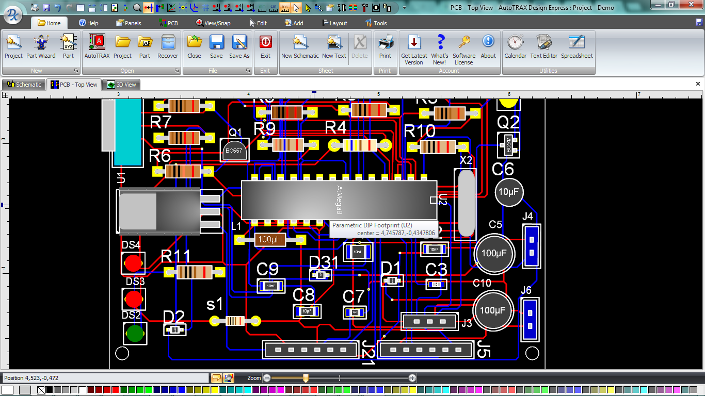Switch to the Panels ribbon tab
This screenshot has height=396, width=705.
pyautogui.click(x=129, y=23)
